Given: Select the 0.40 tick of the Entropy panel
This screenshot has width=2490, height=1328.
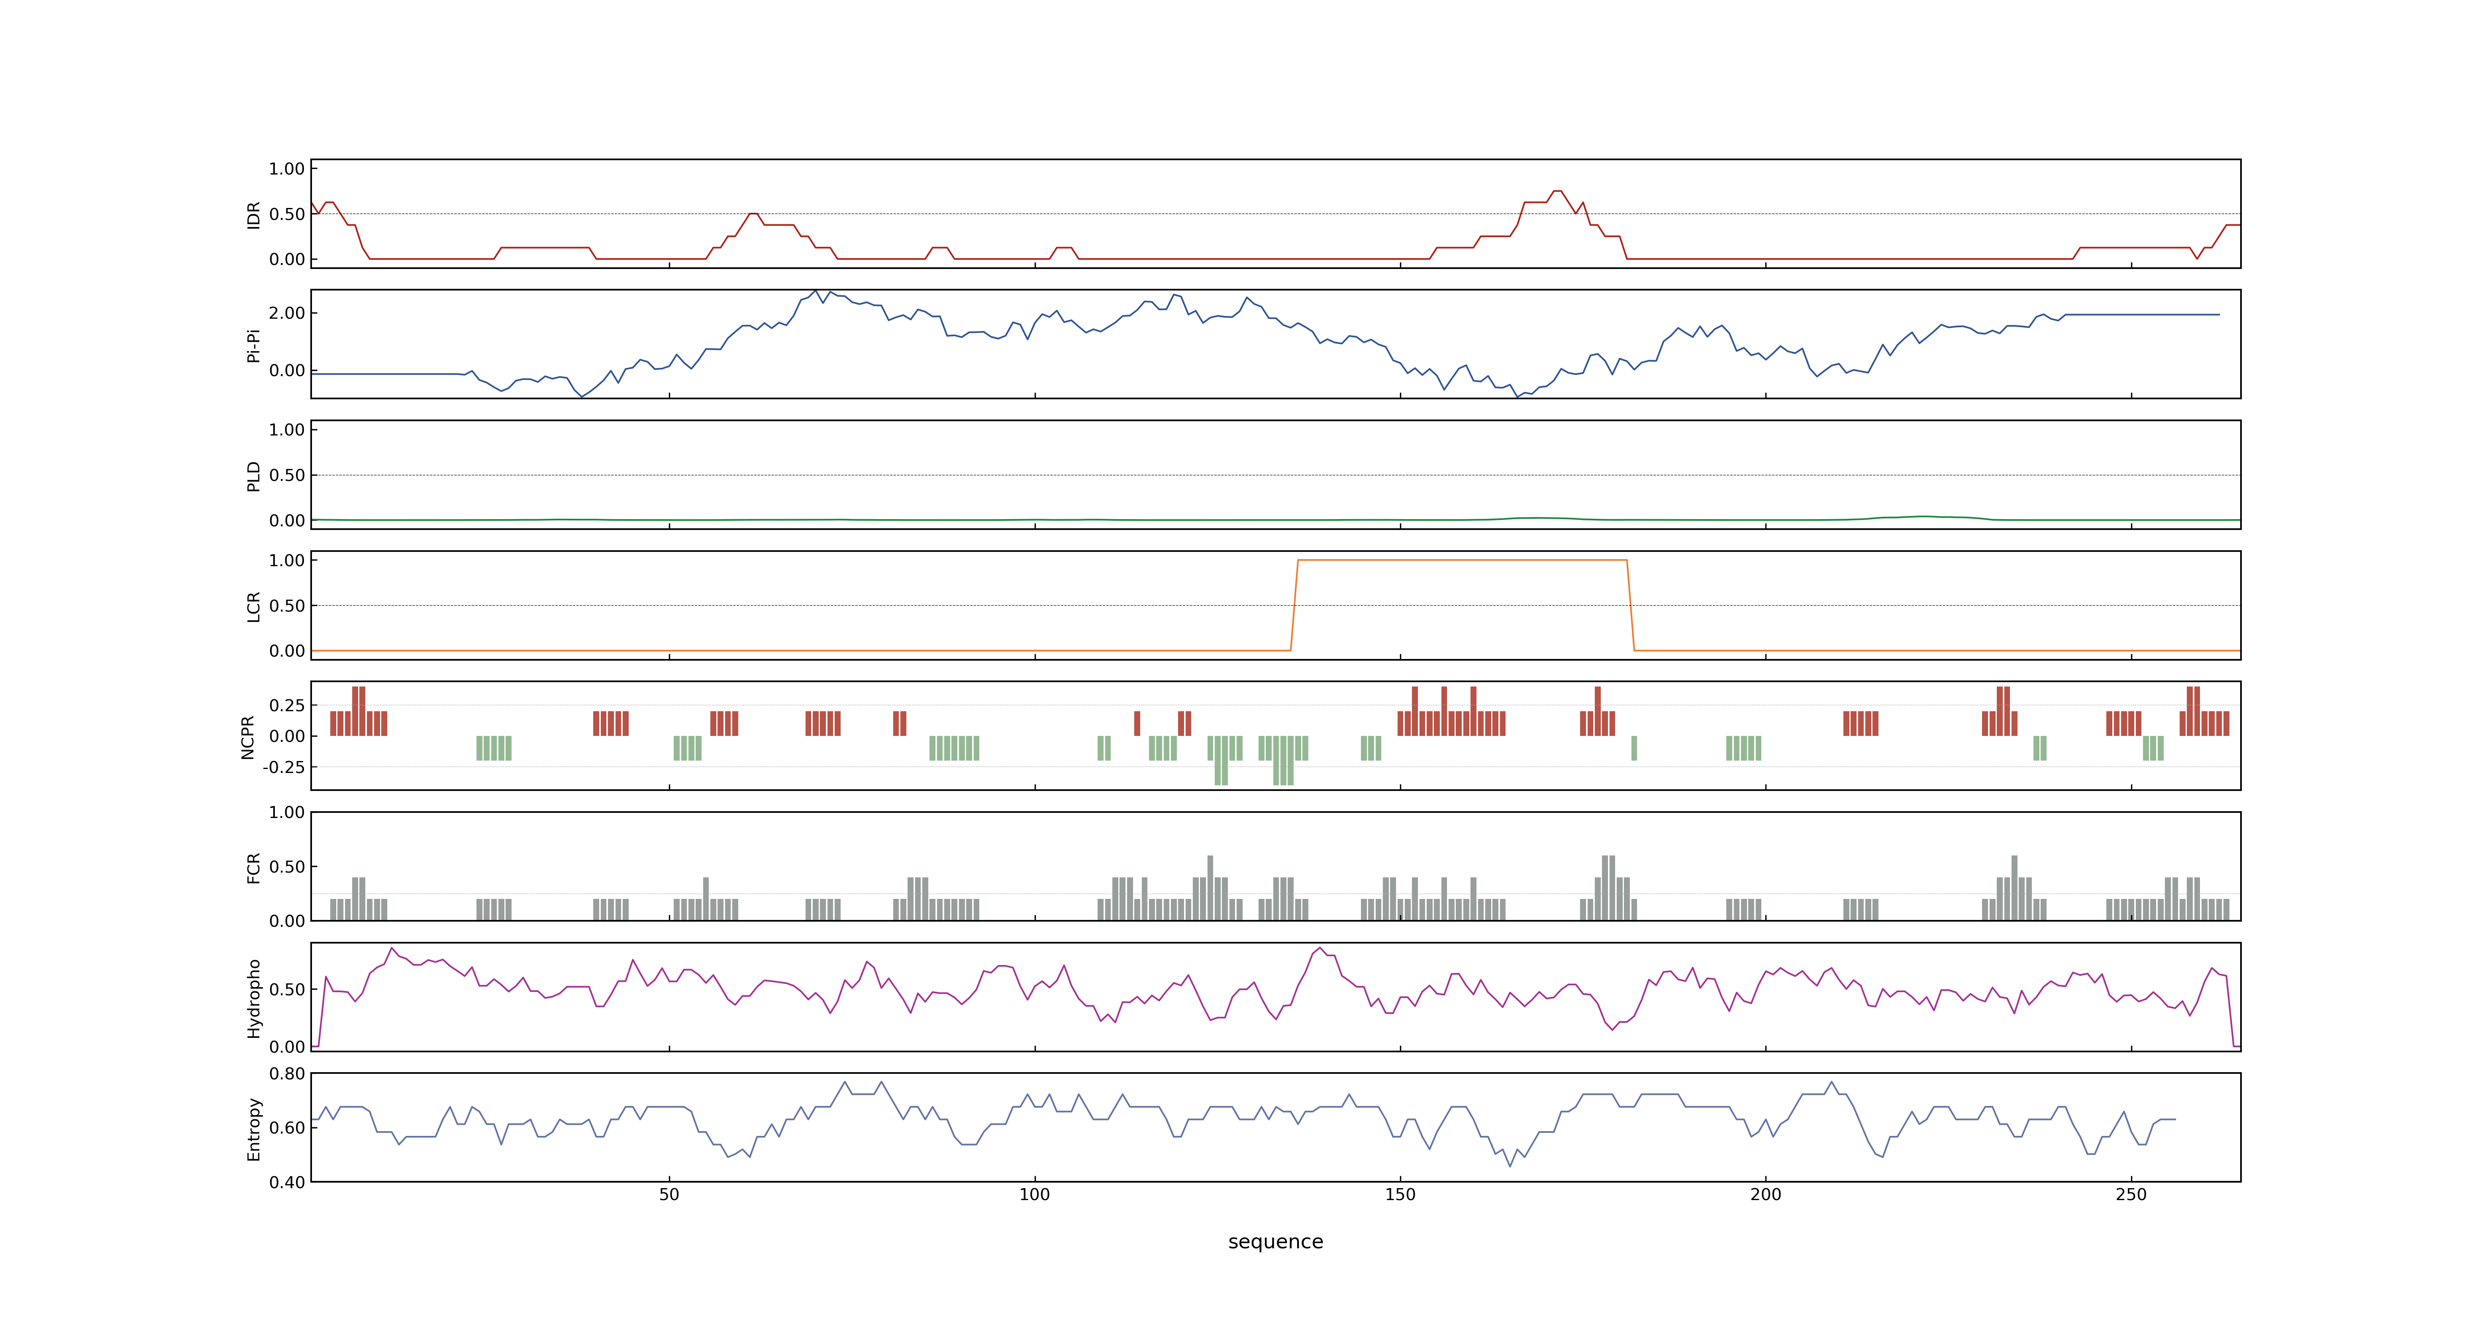Looking at the screenshot, I should click(x=287, y=1182).
